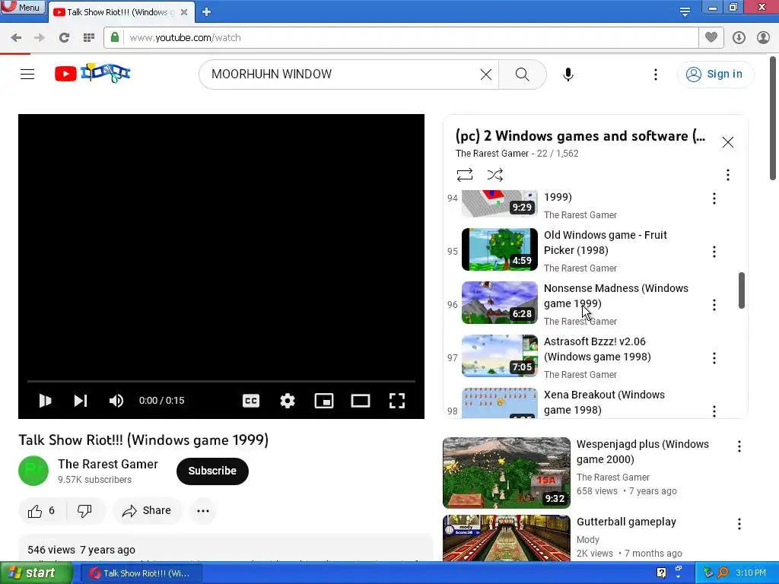This screenshot has width=779, height=584.
Task: Seek on the video progress bar
Action: (x=221, y=381)
